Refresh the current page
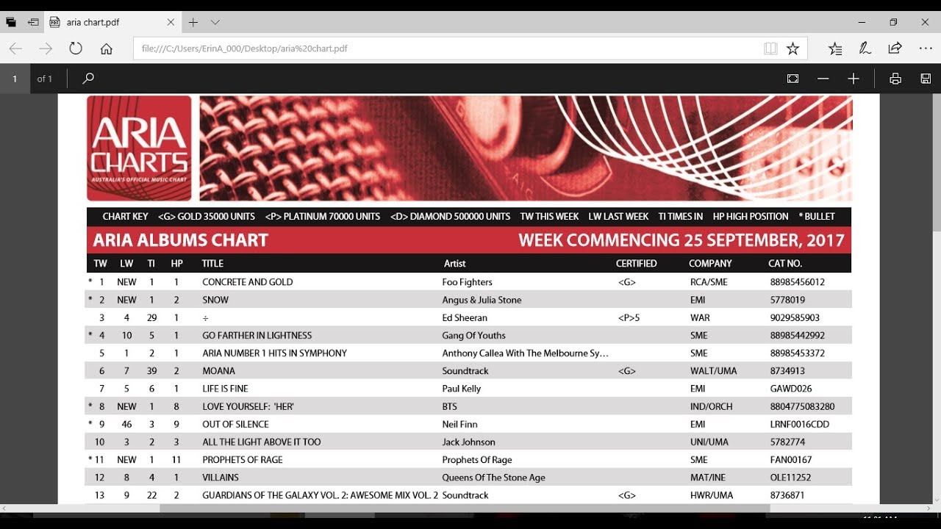This screenshot has height=529, width=941. [x=76, y=48]
